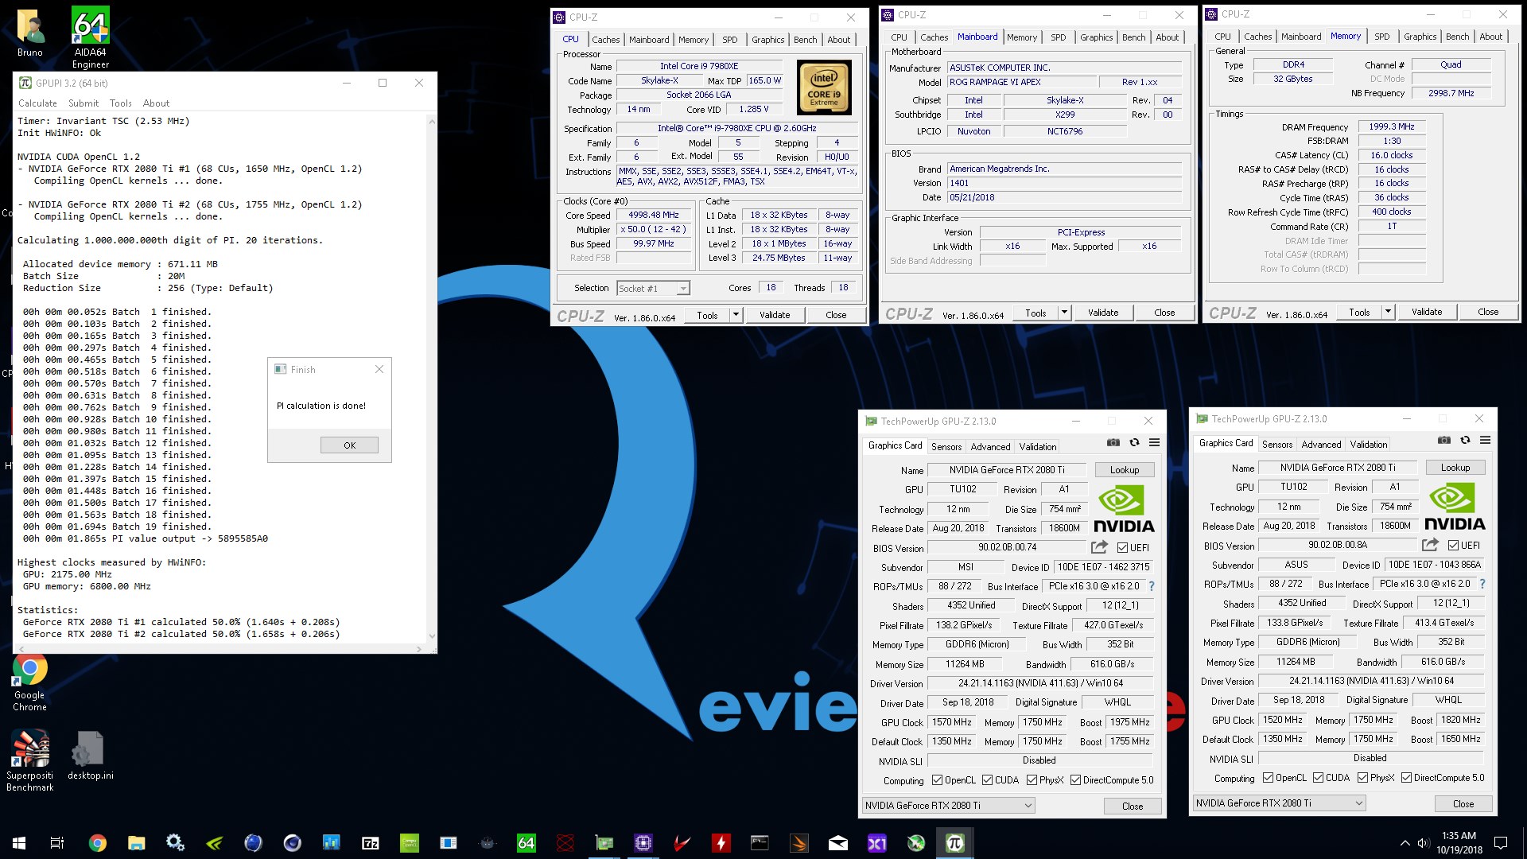Click Lookup button in MSI GPU-Z
The width and height of the screenshot is (1527, 859).
click(1125, 470)
